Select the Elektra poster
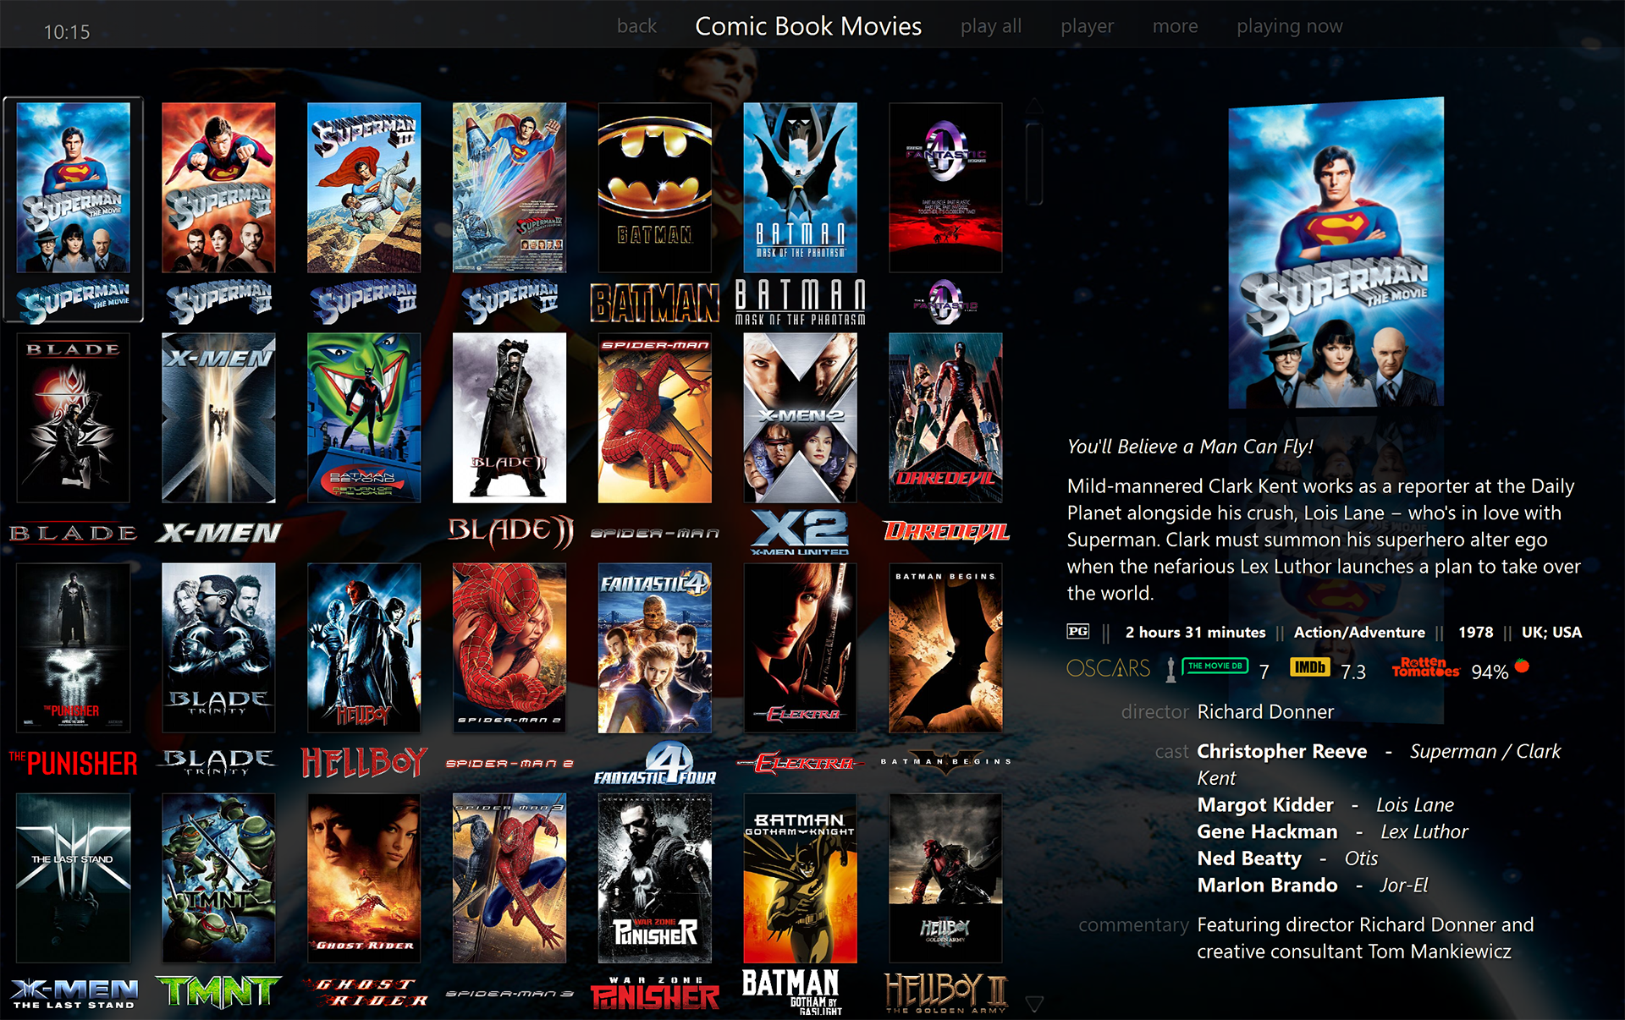Image resolution: width=1625 pixels, height=1020 pixels. 800,648
